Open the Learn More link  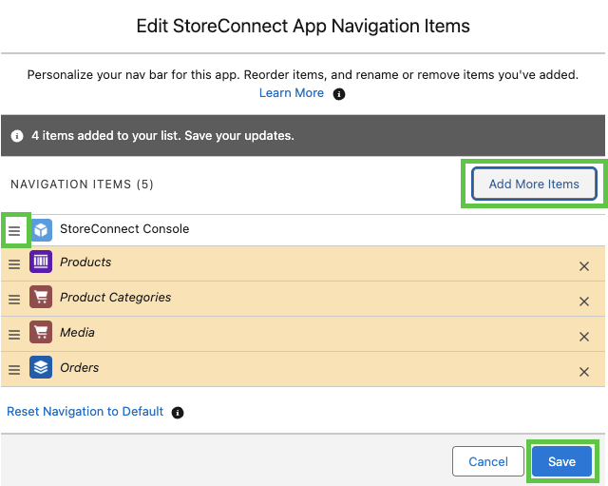click(x=292, y=93)
